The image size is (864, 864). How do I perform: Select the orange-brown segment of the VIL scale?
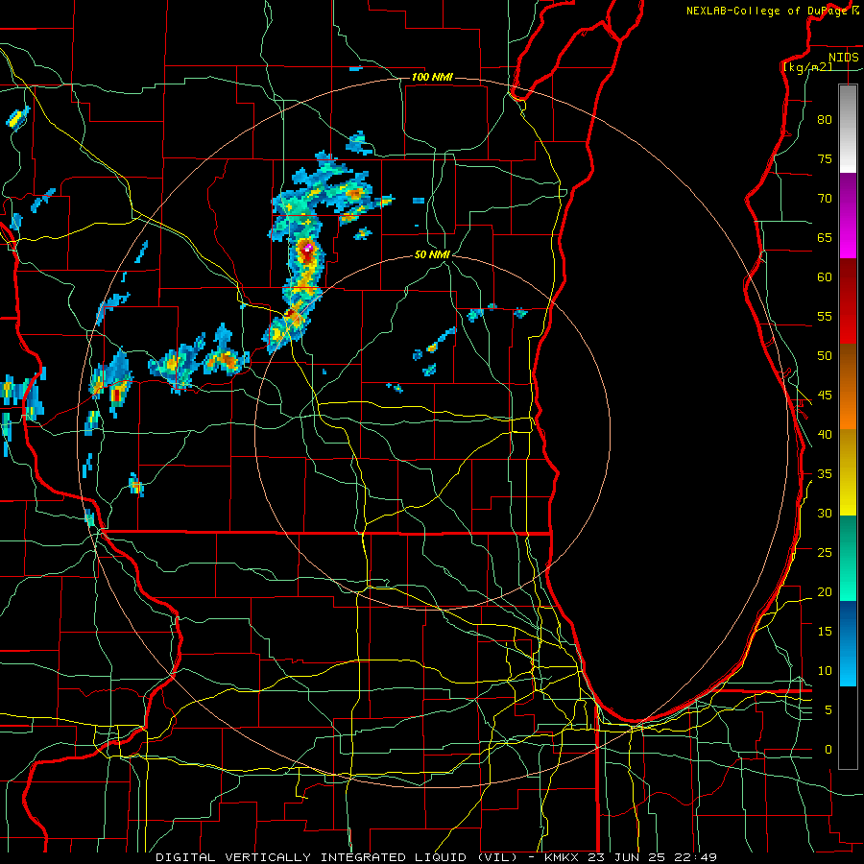click(848, 386)
